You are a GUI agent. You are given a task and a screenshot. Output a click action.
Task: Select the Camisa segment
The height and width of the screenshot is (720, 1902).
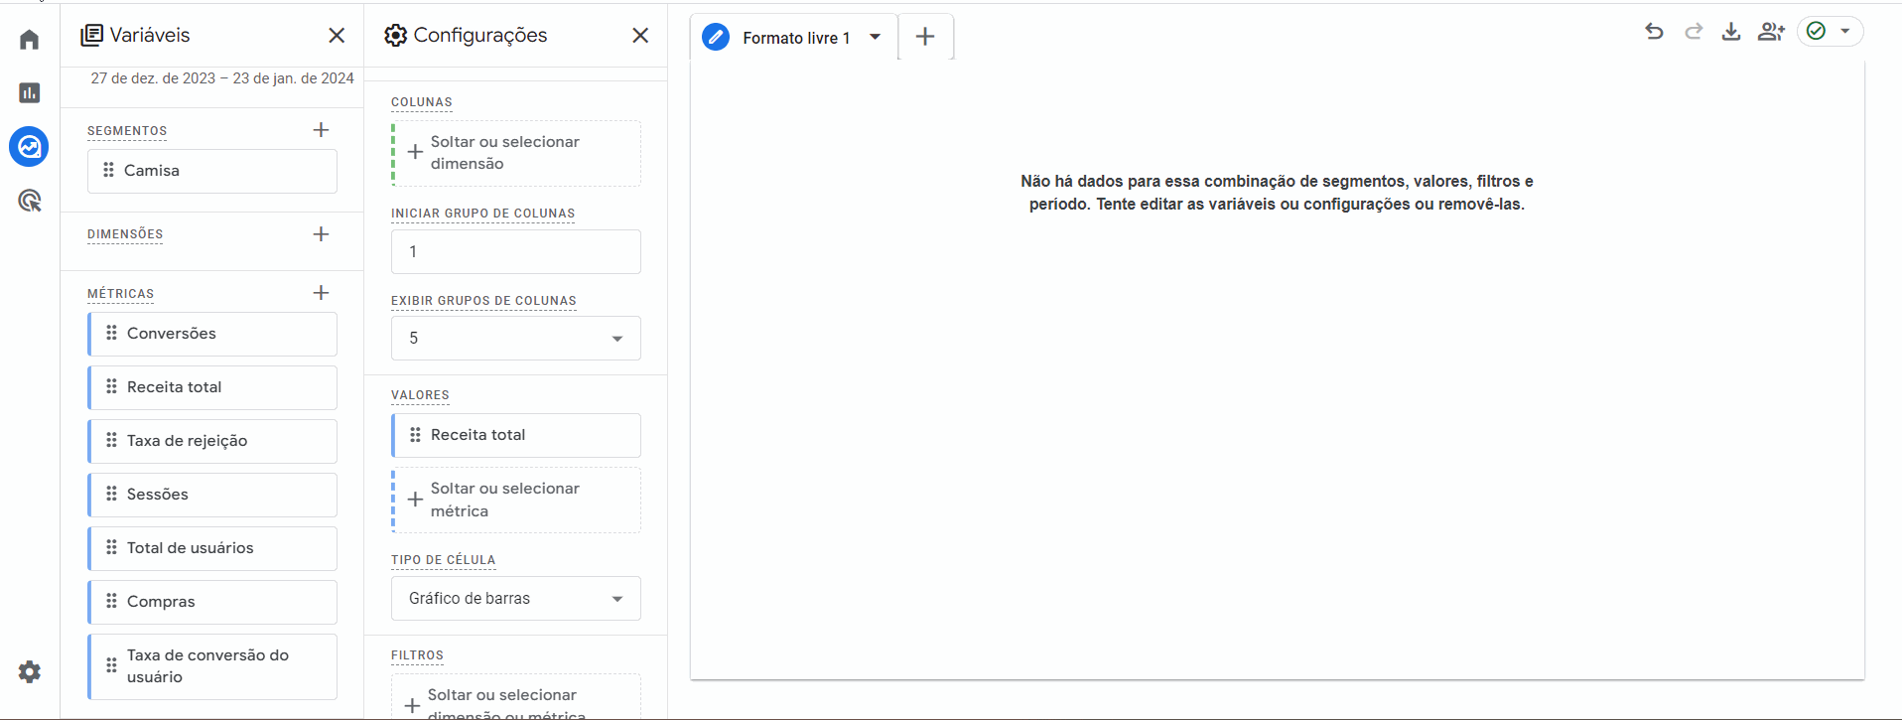(212, 171)
